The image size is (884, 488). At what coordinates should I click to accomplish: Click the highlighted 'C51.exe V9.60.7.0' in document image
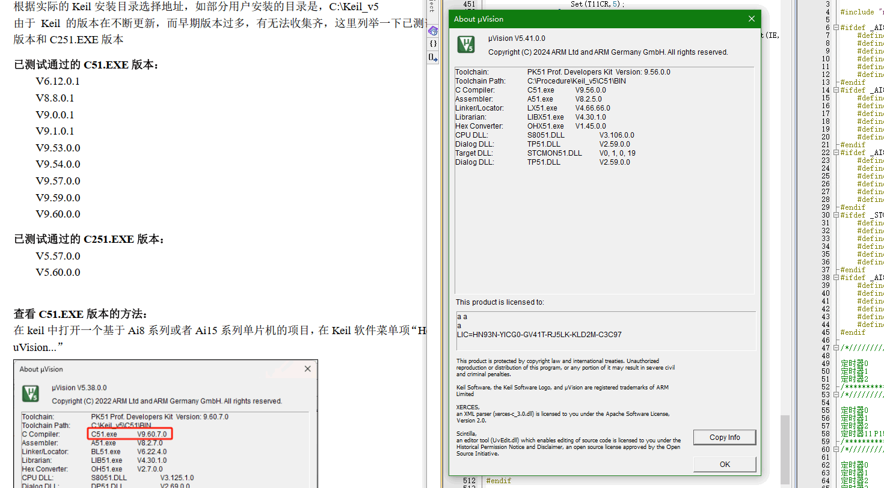pyautogui.click(x=130, y=434)
